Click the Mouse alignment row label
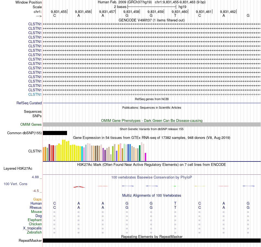261x247 pixels. (x=36, y=212)
